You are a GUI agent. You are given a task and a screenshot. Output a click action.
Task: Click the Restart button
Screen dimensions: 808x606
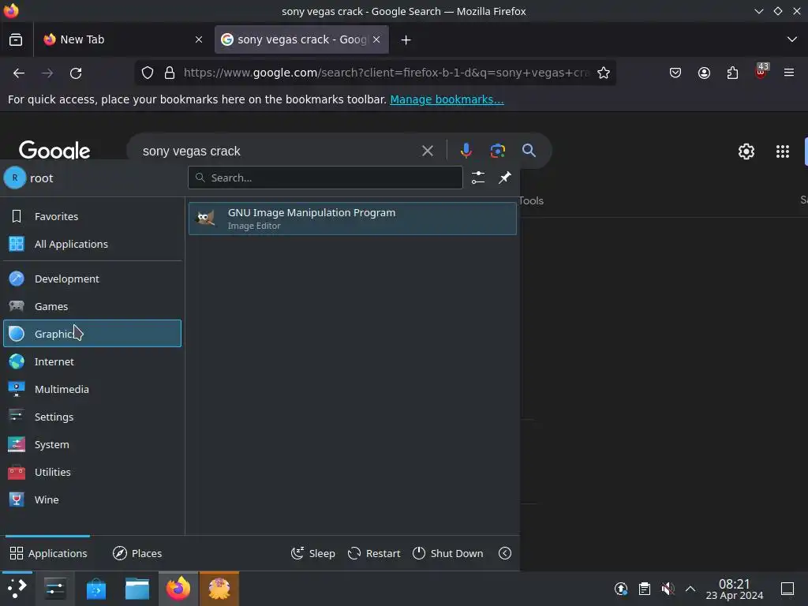[374, 553]
